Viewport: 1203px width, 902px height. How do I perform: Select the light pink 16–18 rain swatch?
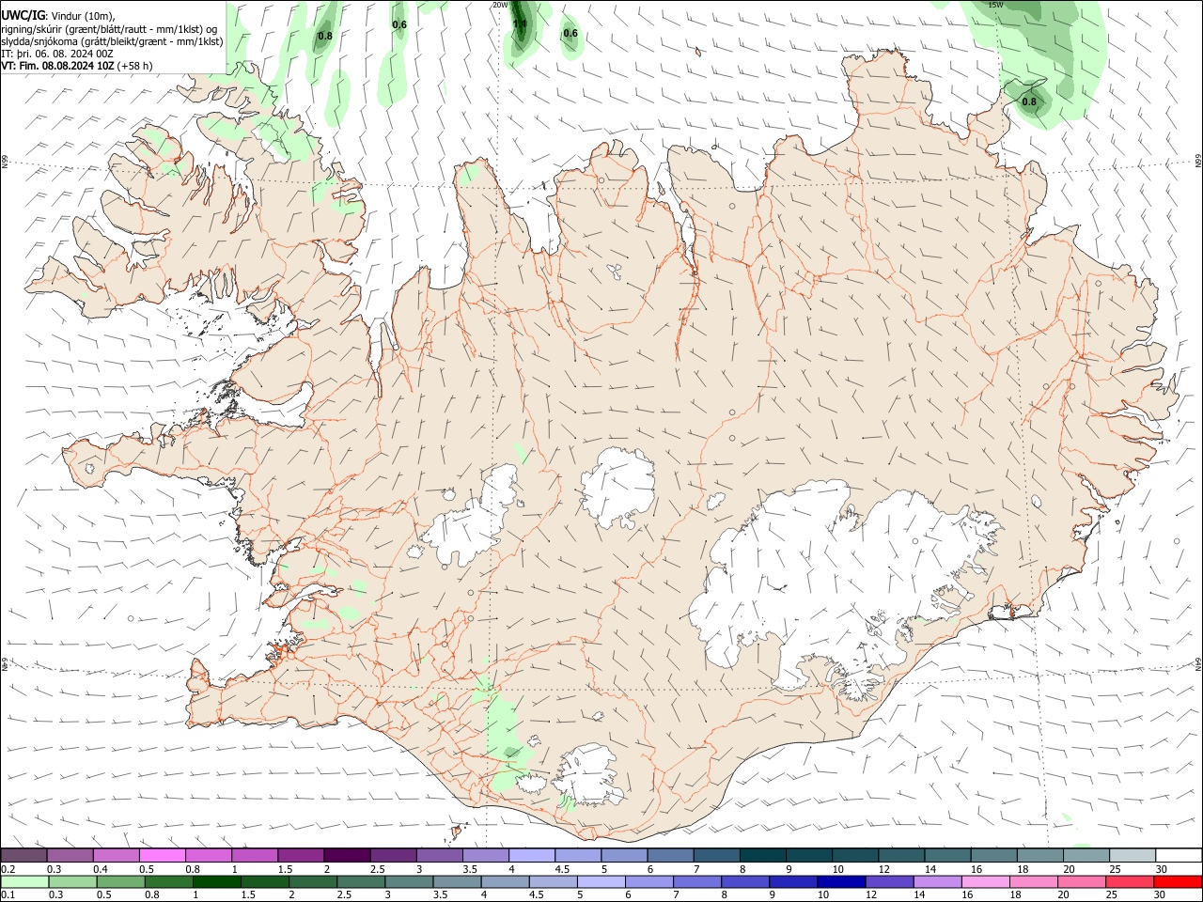point(985,882)
